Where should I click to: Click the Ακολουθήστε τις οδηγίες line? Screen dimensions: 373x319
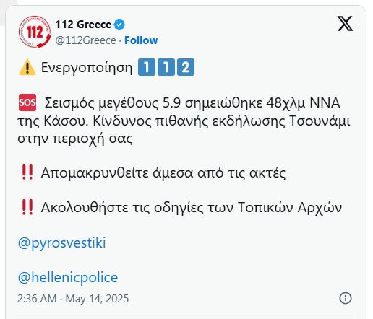192,207
